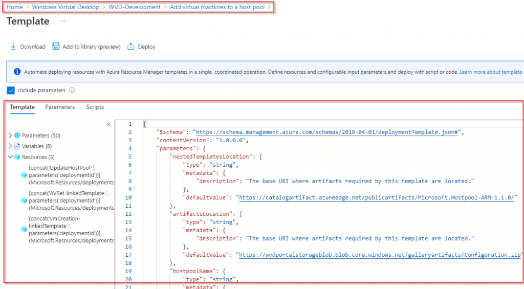Click the Download button label
Screen dimensions: 524x289
click(33, 47)
